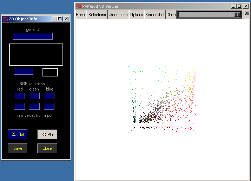
Task: Click the yellow Close button in 2D Object Info
Action: (x=47, y=148)
